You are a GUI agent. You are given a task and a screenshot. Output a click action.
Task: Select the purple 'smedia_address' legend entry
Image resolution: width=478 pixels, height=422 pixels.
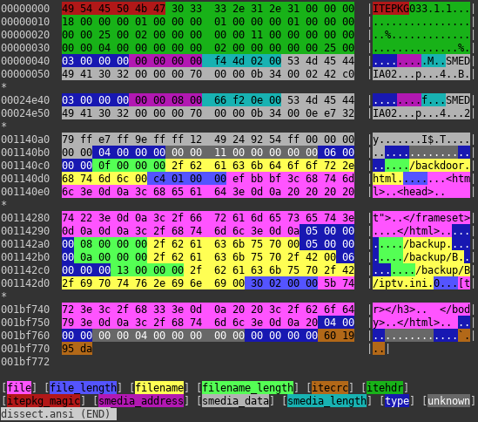click(141, 401)
